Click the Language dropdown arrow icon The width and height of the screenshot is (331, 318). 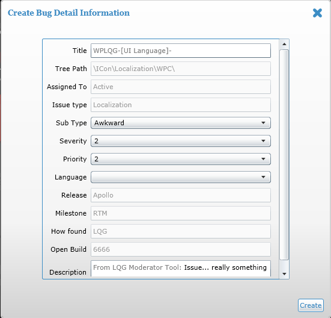[263, 177]
